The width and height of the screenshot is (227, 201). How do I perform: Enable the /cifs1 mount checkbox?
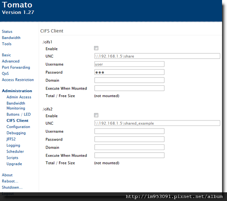96,48
